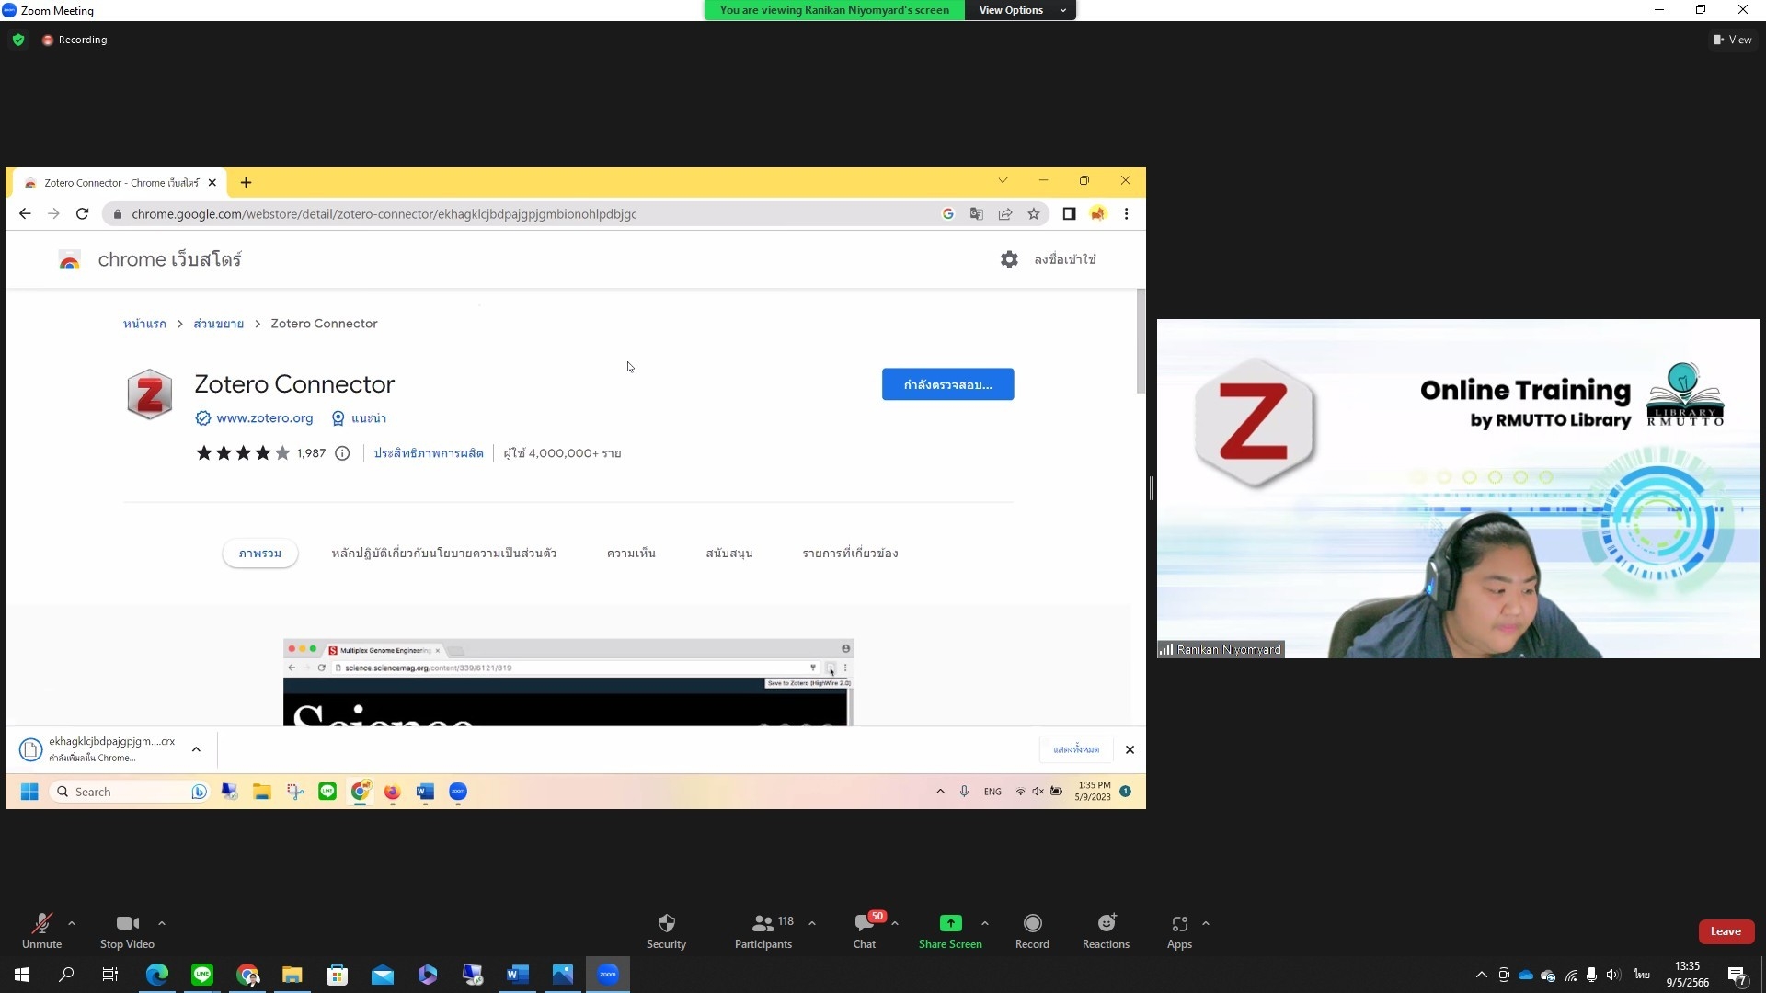This screenshot has width=1766, height=993.
Task: Expand share options arrow beside Share Screen
Action: pos(985,923)
